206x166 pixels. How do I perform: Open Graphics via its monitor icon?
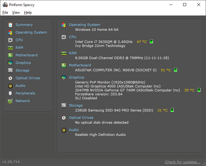(10, 63)
